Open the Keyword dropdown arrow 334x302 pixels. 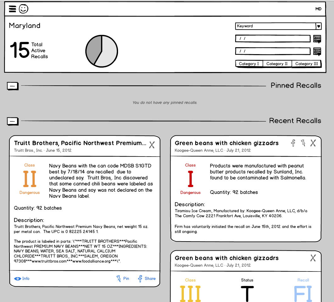(x=319, y=26)
